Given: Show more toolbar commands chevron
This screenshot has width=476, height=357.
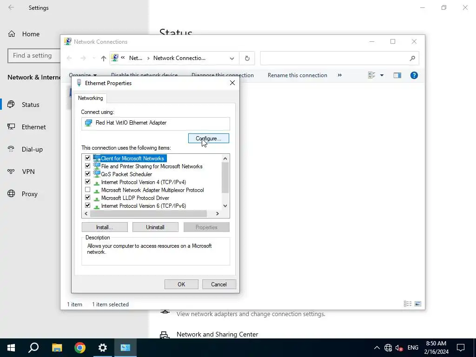Looking at the screenshot, I should click(340, 75).
